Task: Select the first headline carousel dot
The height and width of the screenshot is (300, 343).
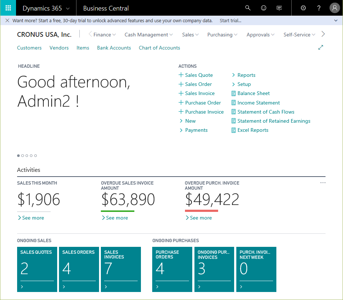Action: (18, 156)
